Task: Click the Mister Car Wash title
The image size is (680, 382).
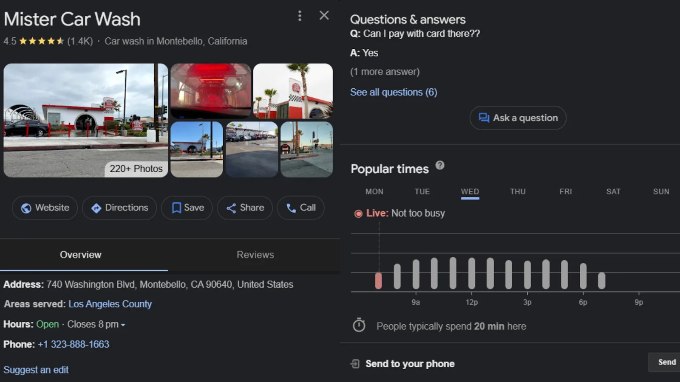Action: [x=72, y=20]
